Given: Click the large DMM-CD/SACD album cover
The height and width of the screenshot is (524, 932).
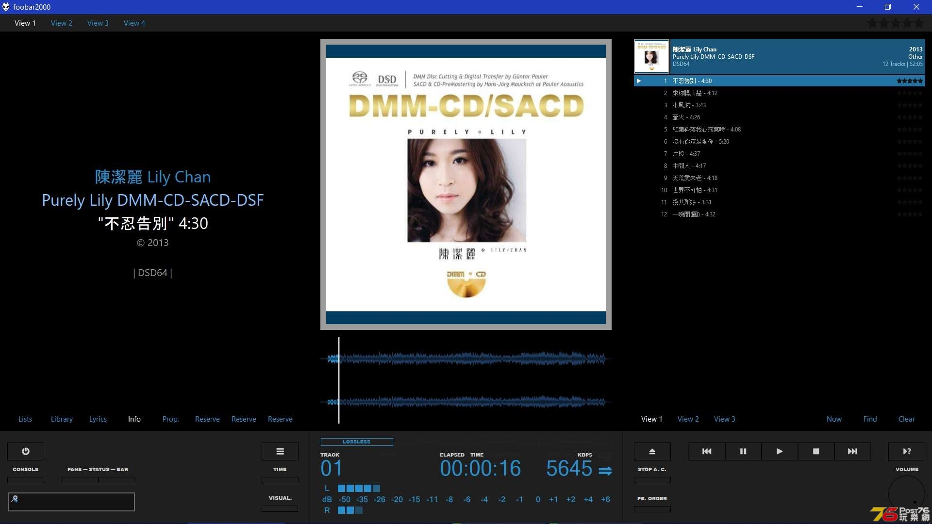Looking at the screenshot, I should point(466,184).
